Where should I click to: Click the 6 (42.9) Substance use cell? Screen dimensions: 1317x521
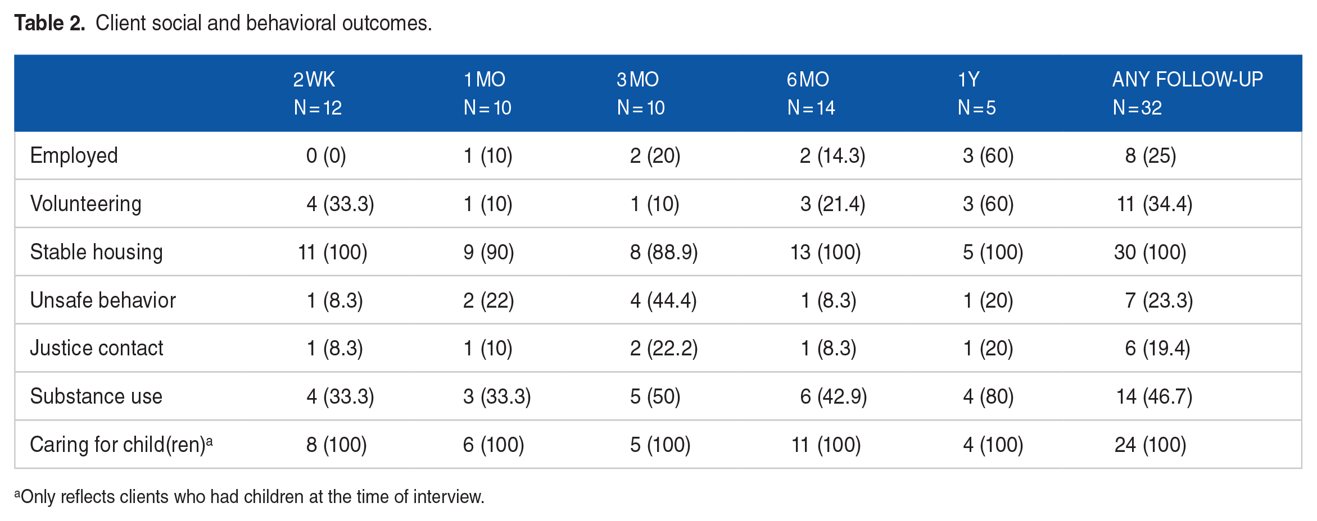point(834,396)
